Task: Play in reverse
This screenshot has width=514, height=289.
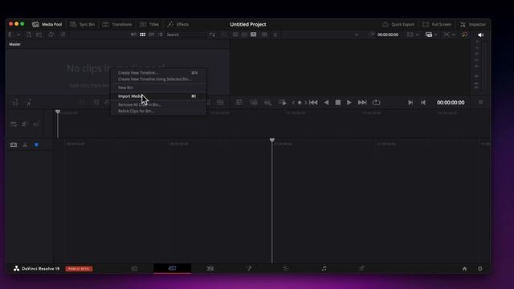Action: [326, 103]
